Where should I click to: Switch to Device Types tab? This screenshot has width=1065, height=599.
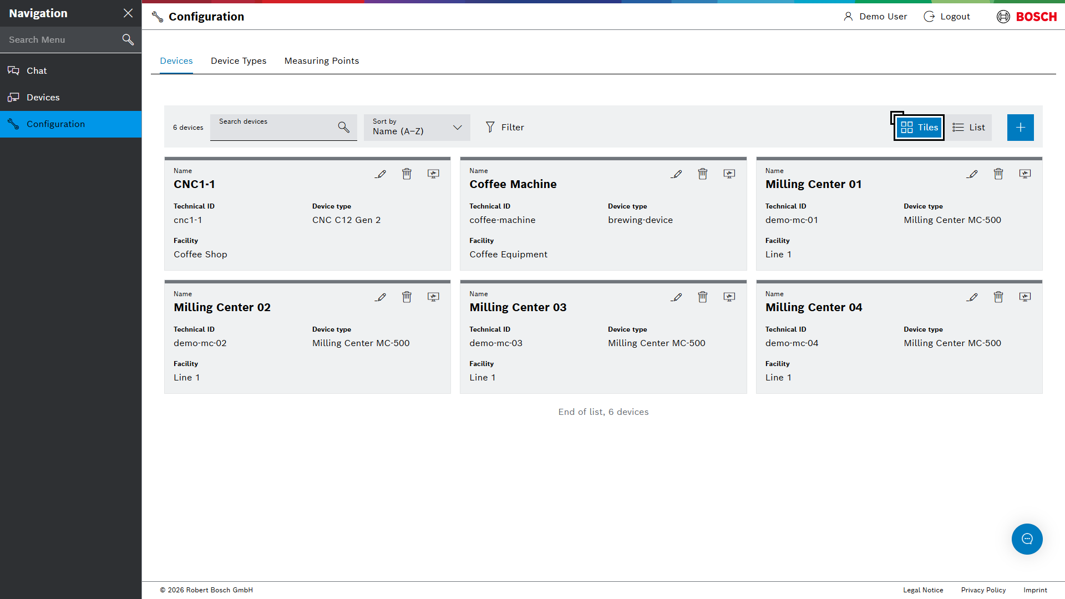click(239, 61)
